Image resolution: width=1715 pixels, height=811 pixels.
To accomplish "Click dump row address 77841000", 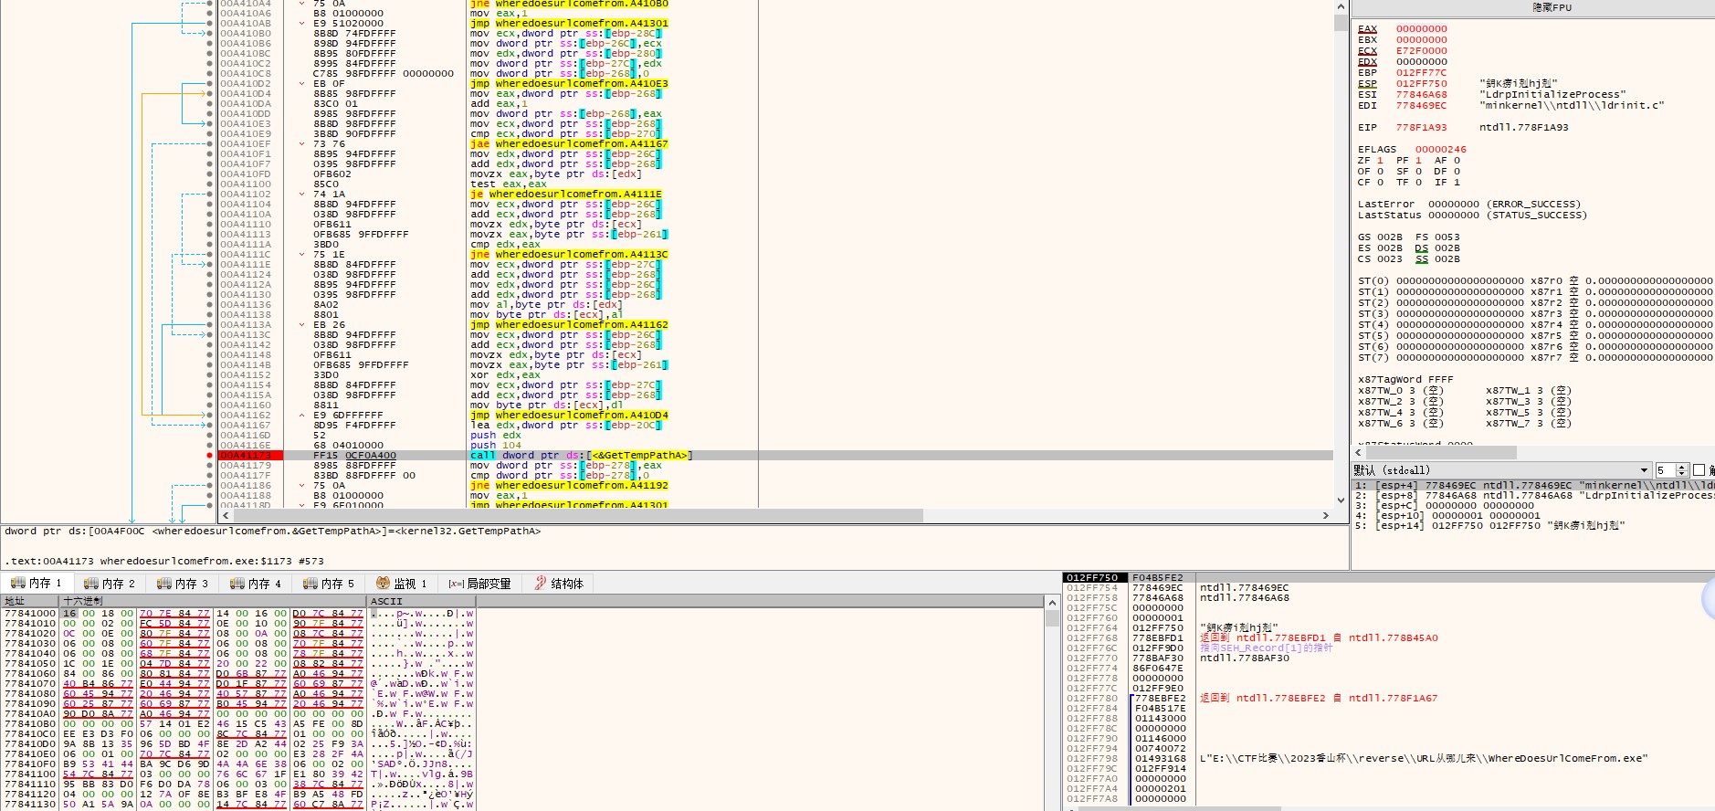I will click(30, 614).
